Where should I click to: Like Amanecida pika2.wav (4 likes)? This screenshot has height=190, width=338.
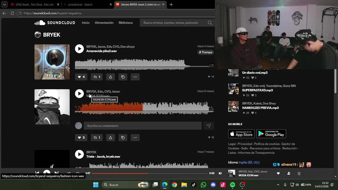tap(81, 77)
